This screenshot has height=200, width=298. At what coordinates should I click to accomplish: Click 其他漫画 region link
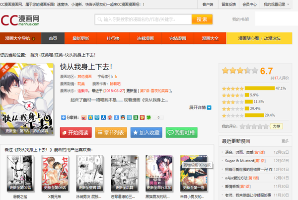(x=84, y=77)
